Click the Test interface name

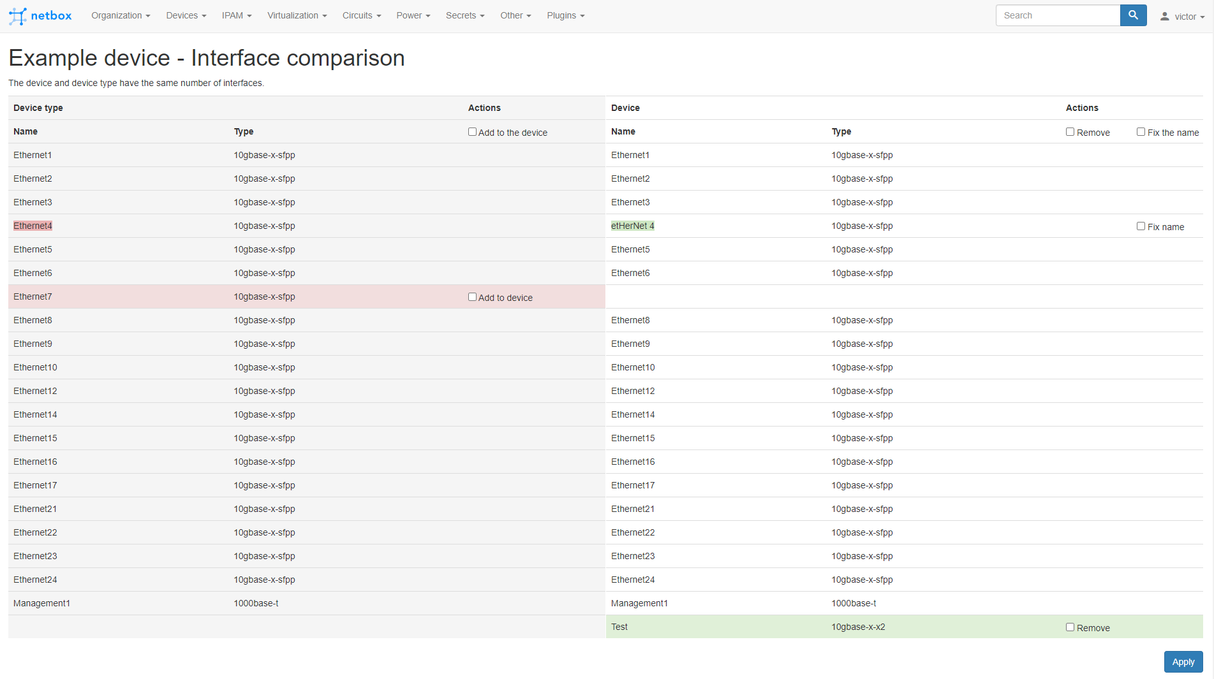(x=619, y=627)
